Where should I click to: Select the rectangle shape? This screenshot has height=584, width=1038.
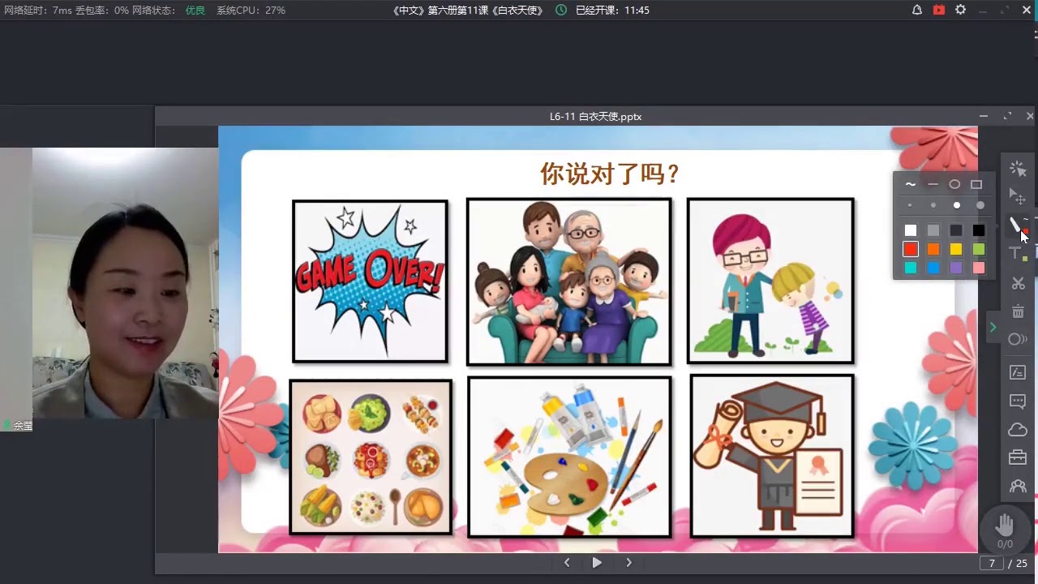(976, 184)
